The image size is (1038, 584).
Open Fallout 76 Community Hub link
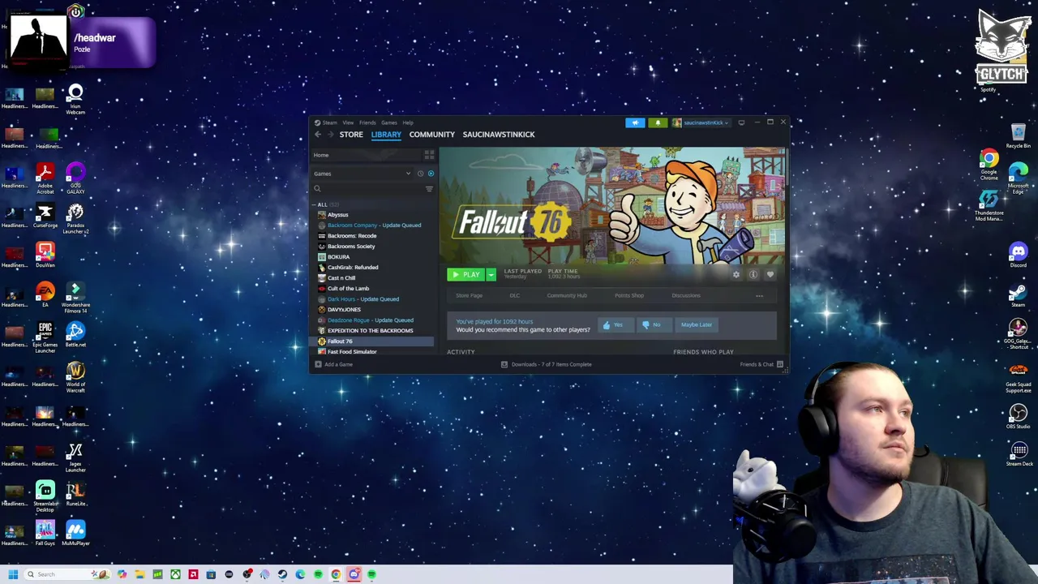567,296
